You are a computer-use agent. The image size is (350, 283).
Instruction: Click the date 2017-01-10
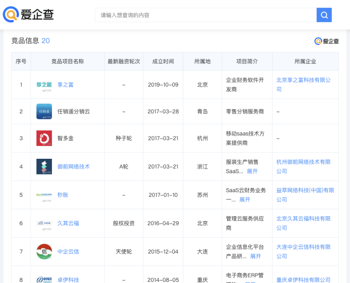163,195
